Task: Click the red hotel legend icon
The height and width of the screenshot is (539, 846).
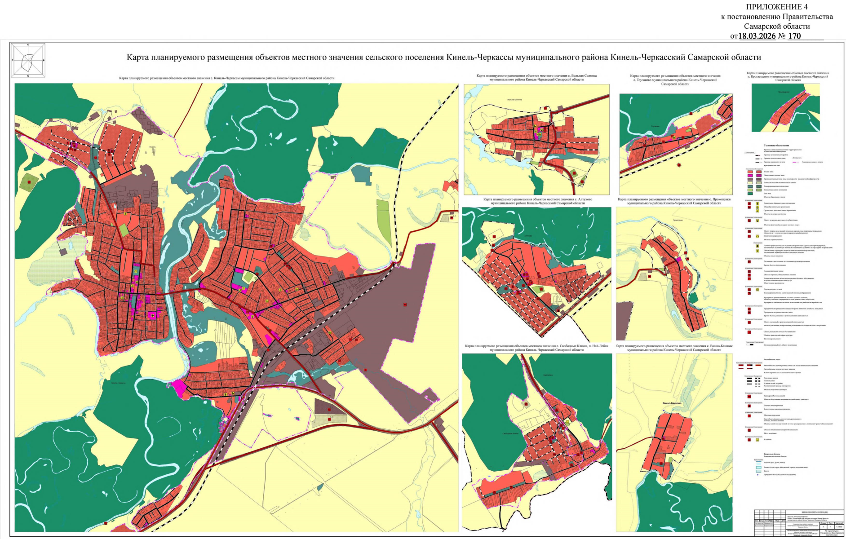Action: coord(749,261)
